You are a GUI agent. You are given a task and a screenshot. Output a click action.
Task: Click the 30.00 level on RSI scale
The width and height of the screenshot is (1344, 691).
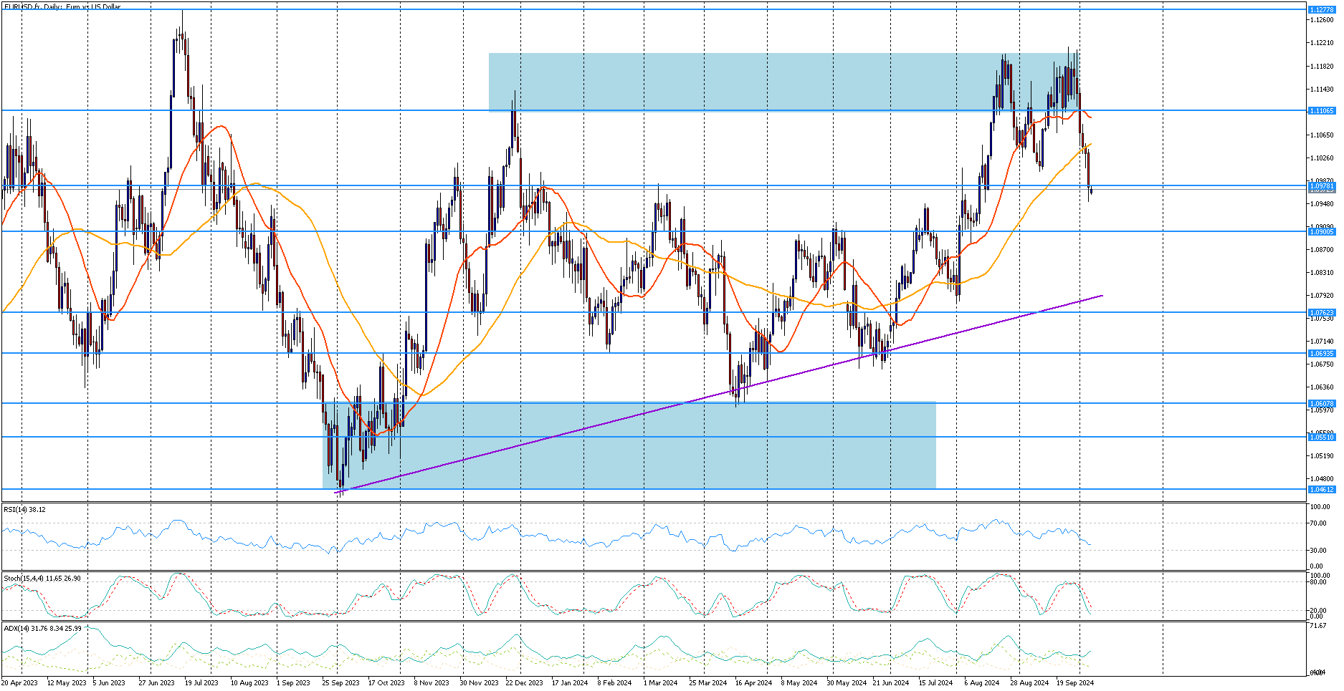click(1319, 550)
